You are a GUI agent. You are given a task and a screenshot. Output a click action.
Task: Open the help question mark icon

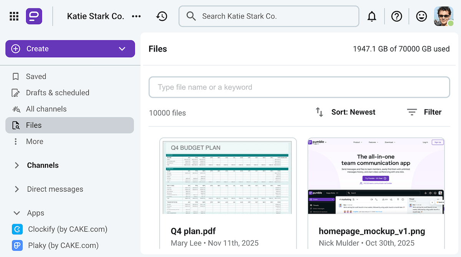pyautogui.click(x=397, y=16)
